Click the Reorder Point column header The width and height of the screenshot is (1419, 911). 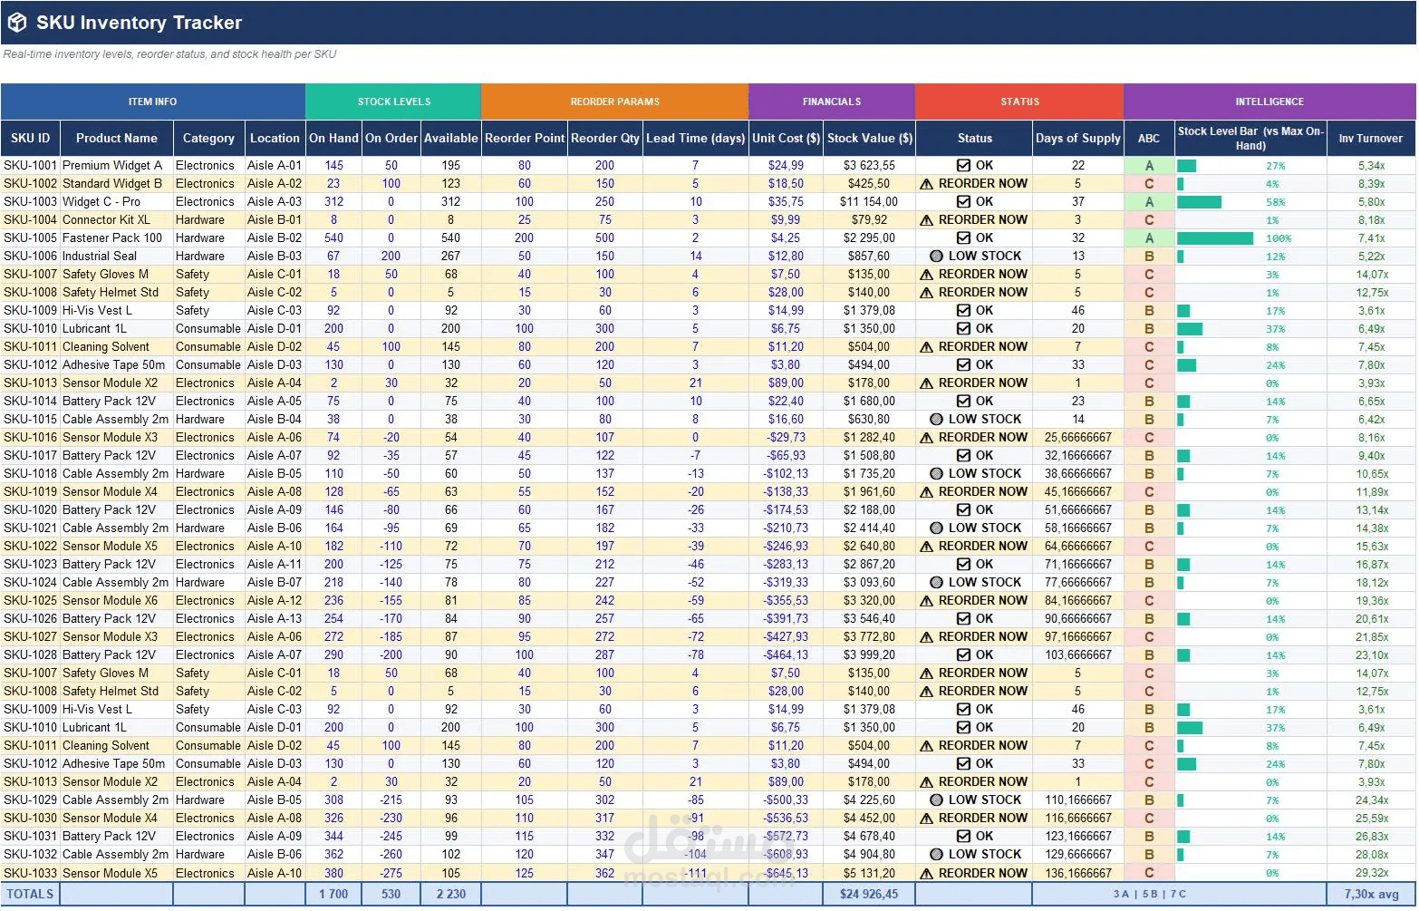[525, 139]
